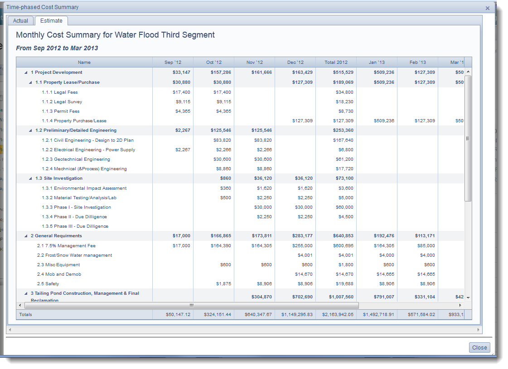The height and width of the screenshot is (369, 508).
Task: Switch to the Actual tab
Action: pyautogui.click(x=20, y=21)
